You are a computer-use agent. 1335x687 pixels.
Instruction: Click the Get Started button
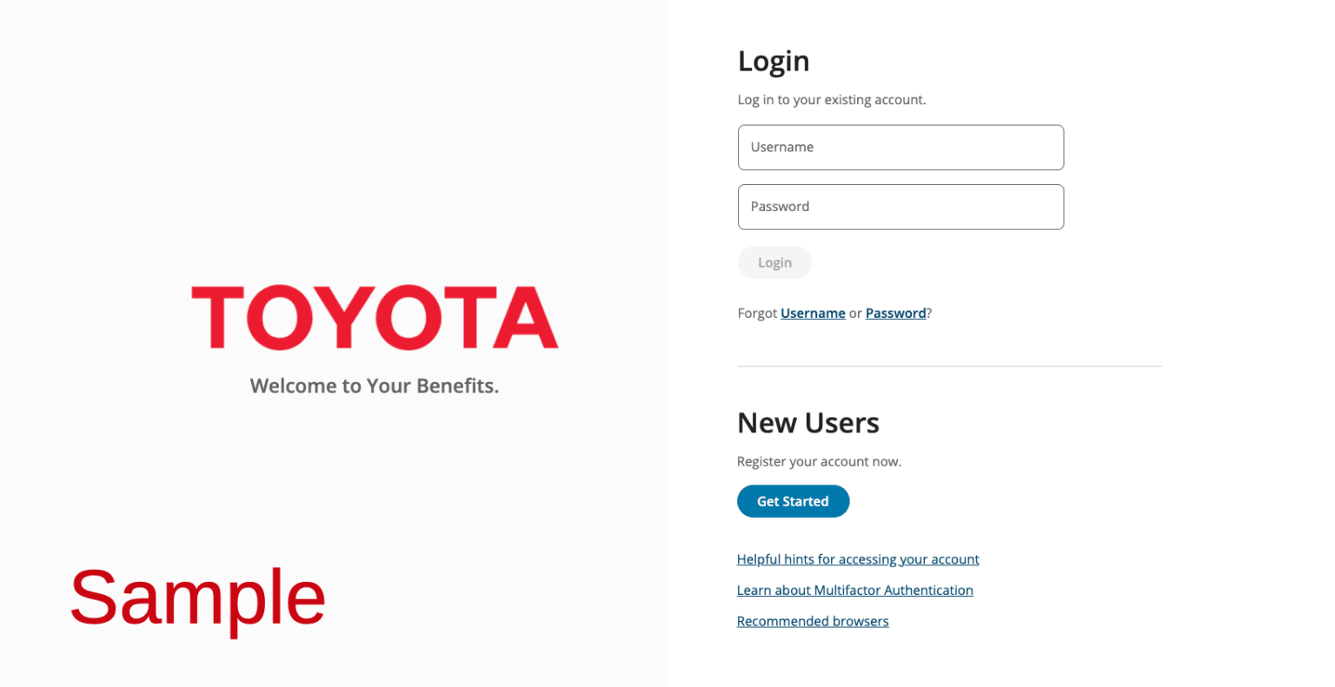[x=793, y=501]
